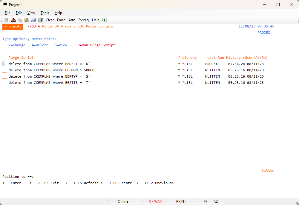Click the connect computer toolbar icon
Screen dimensions: 299x205
click(x=6, y=20)
